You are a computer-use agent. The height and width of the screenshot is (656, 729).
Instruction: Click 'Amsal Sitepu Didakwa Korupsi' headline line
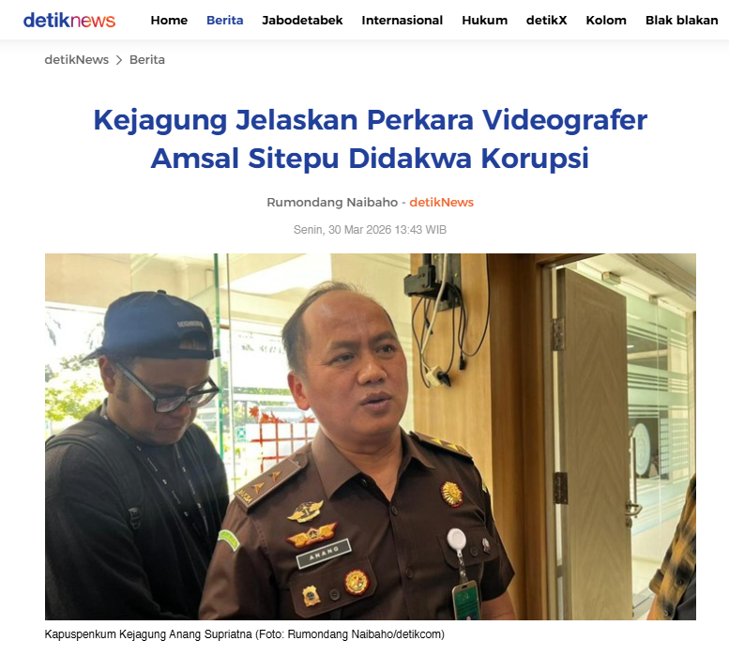click(x=370, y=158)
